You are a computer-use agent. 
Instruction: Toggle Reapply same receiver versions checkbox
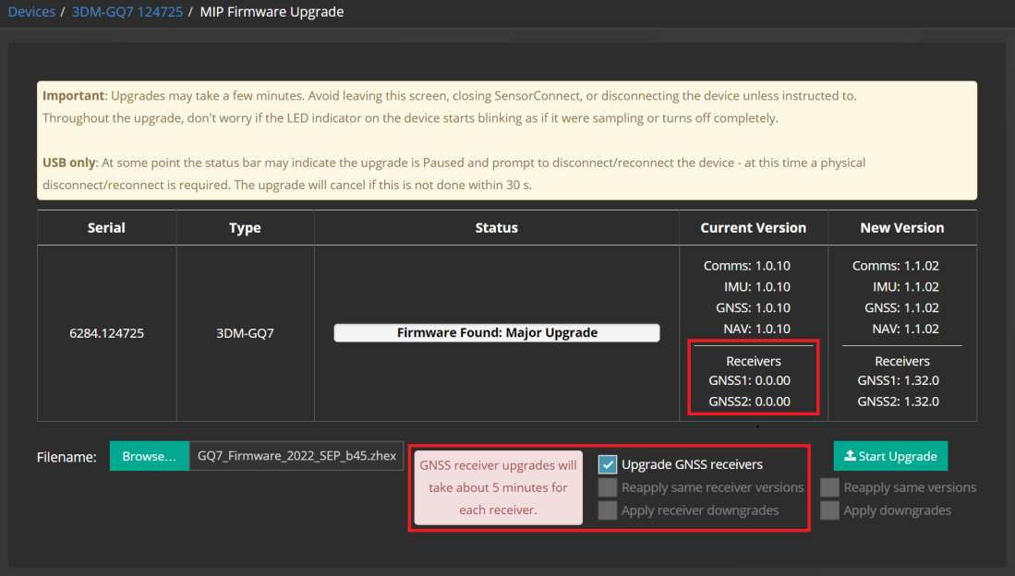(607, 487)
